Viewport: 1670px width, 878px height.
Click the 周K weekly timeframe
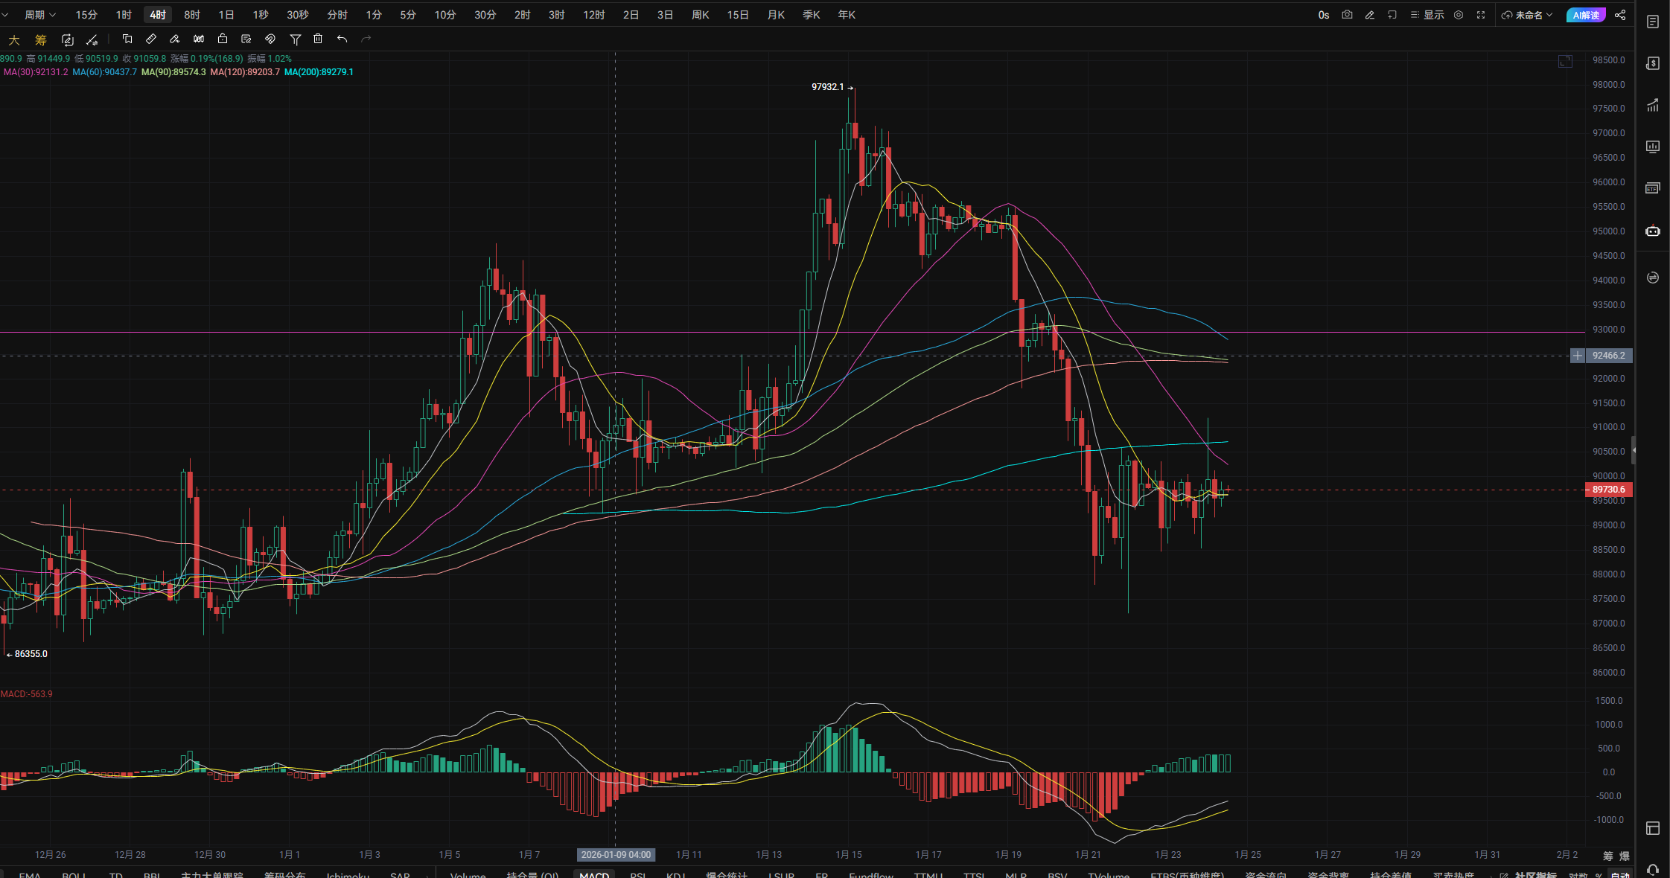(x=700, y=15)
